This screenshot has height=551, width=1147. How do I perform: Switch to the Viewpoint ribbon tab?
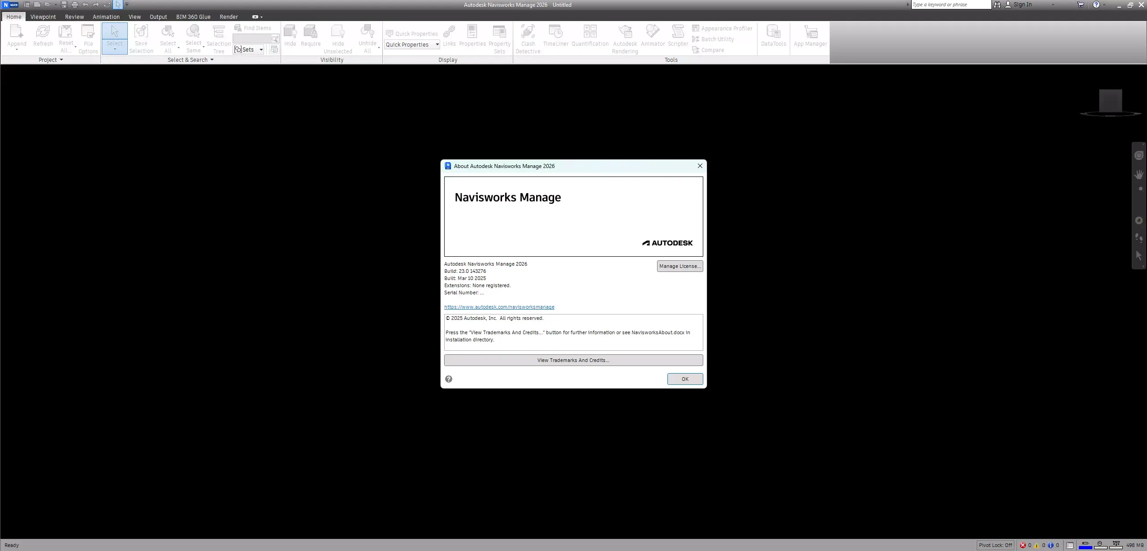pyautogui.click(x=43, y=17)
